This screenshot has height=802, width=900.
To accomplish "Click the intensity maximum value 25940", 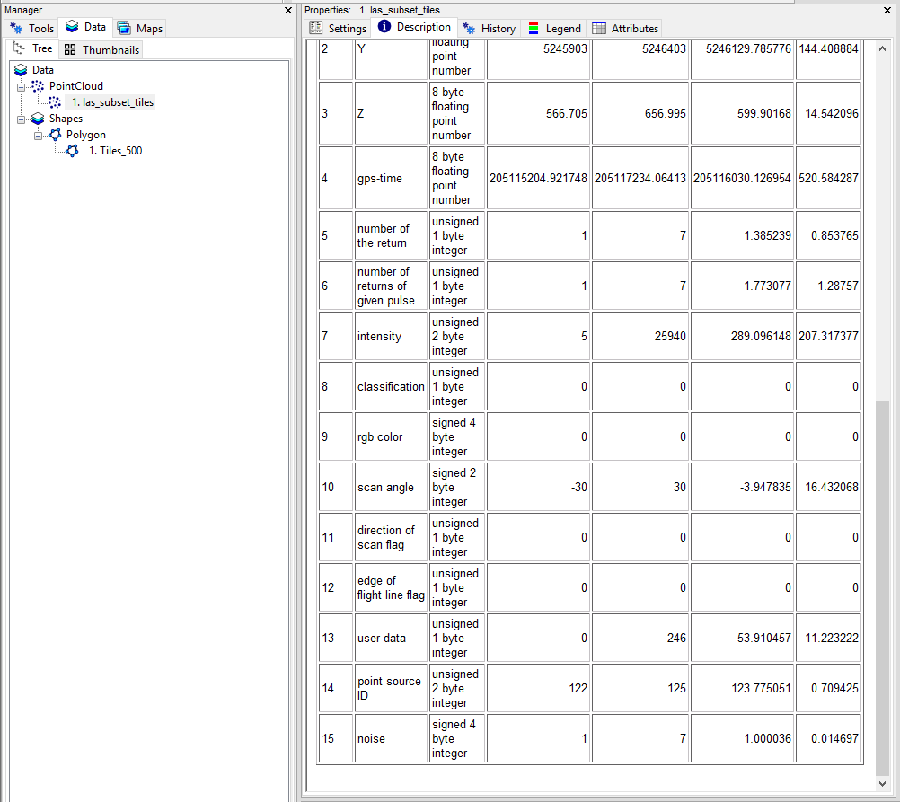I will (670, 337).
